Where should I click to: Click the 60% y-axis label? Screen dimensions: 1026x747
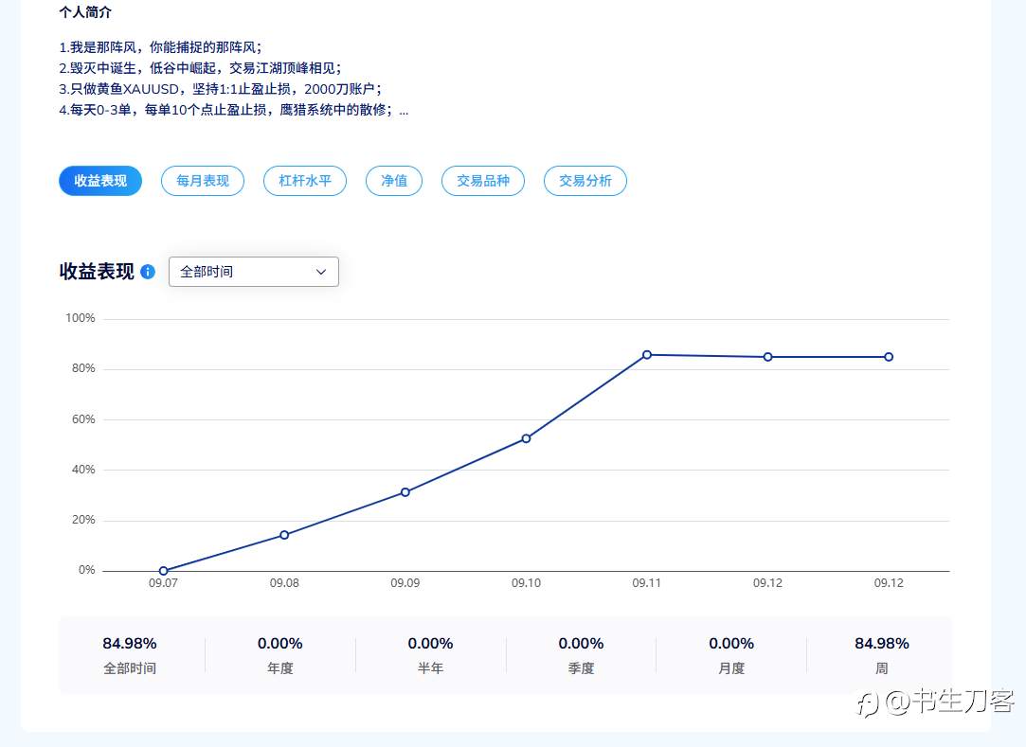click(x=83, y=419)
